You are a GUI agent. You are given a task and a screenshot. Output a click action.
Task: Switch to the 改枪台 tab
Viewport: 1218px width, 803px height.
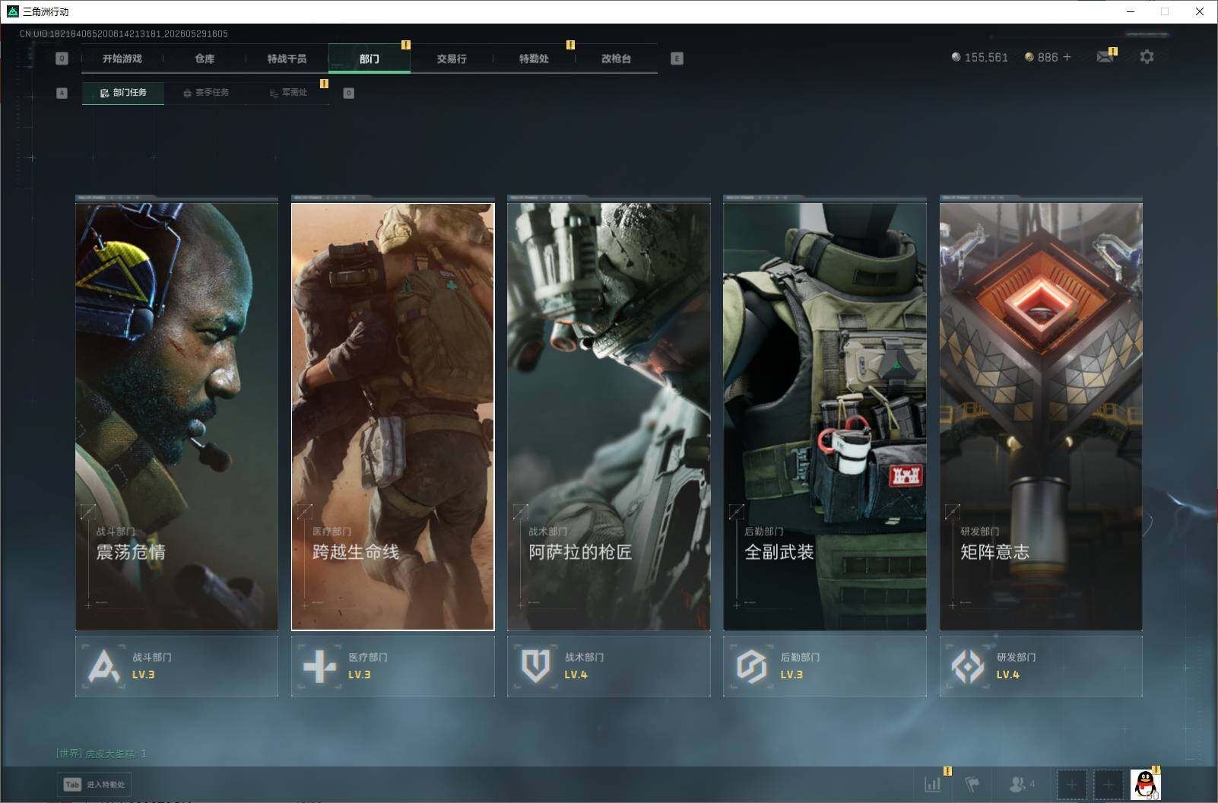tap(616, 59)
